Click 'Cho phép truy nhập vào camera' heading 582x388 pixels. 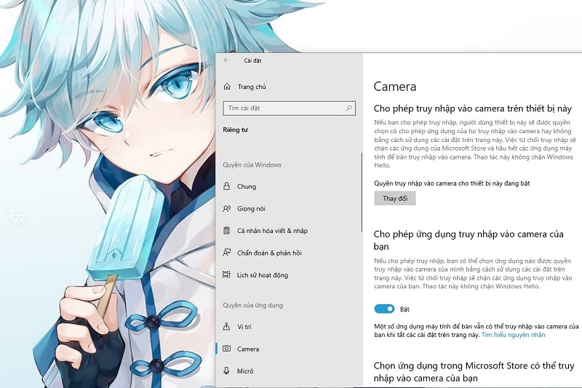pyautogui.click(x=472, y=108)
